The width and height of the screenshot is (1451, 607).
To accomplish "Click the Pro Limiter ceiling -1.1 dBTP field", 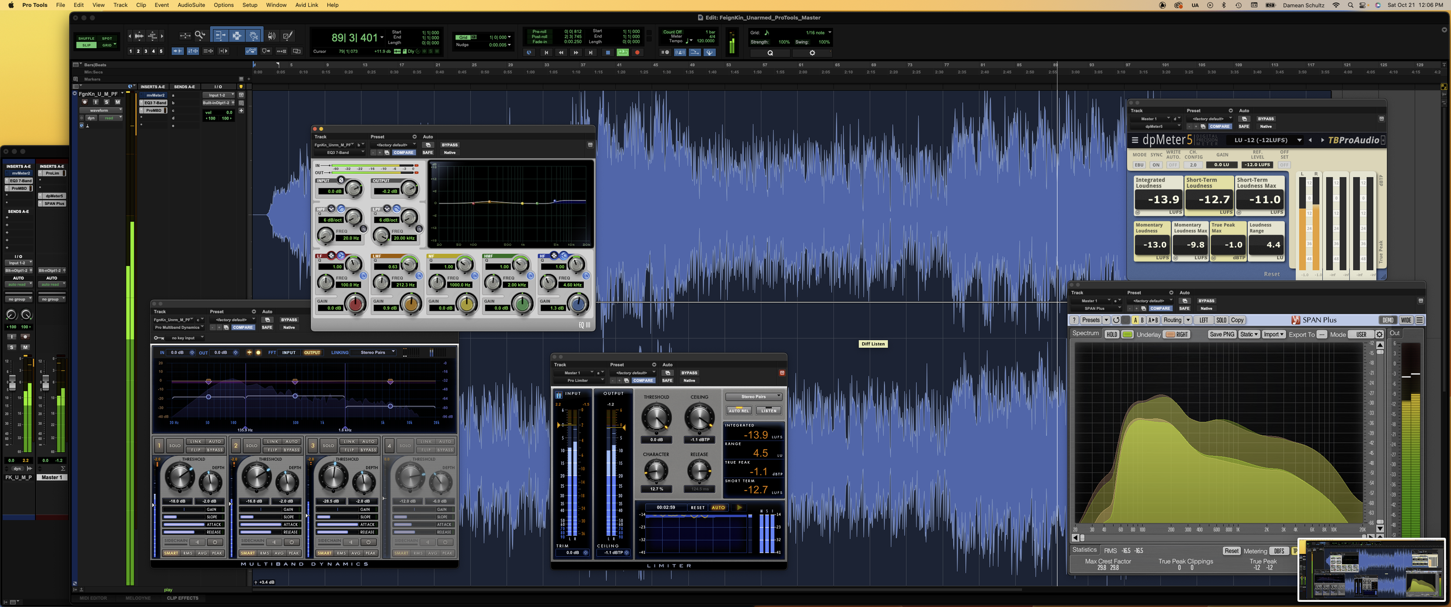I will [699, 439].
